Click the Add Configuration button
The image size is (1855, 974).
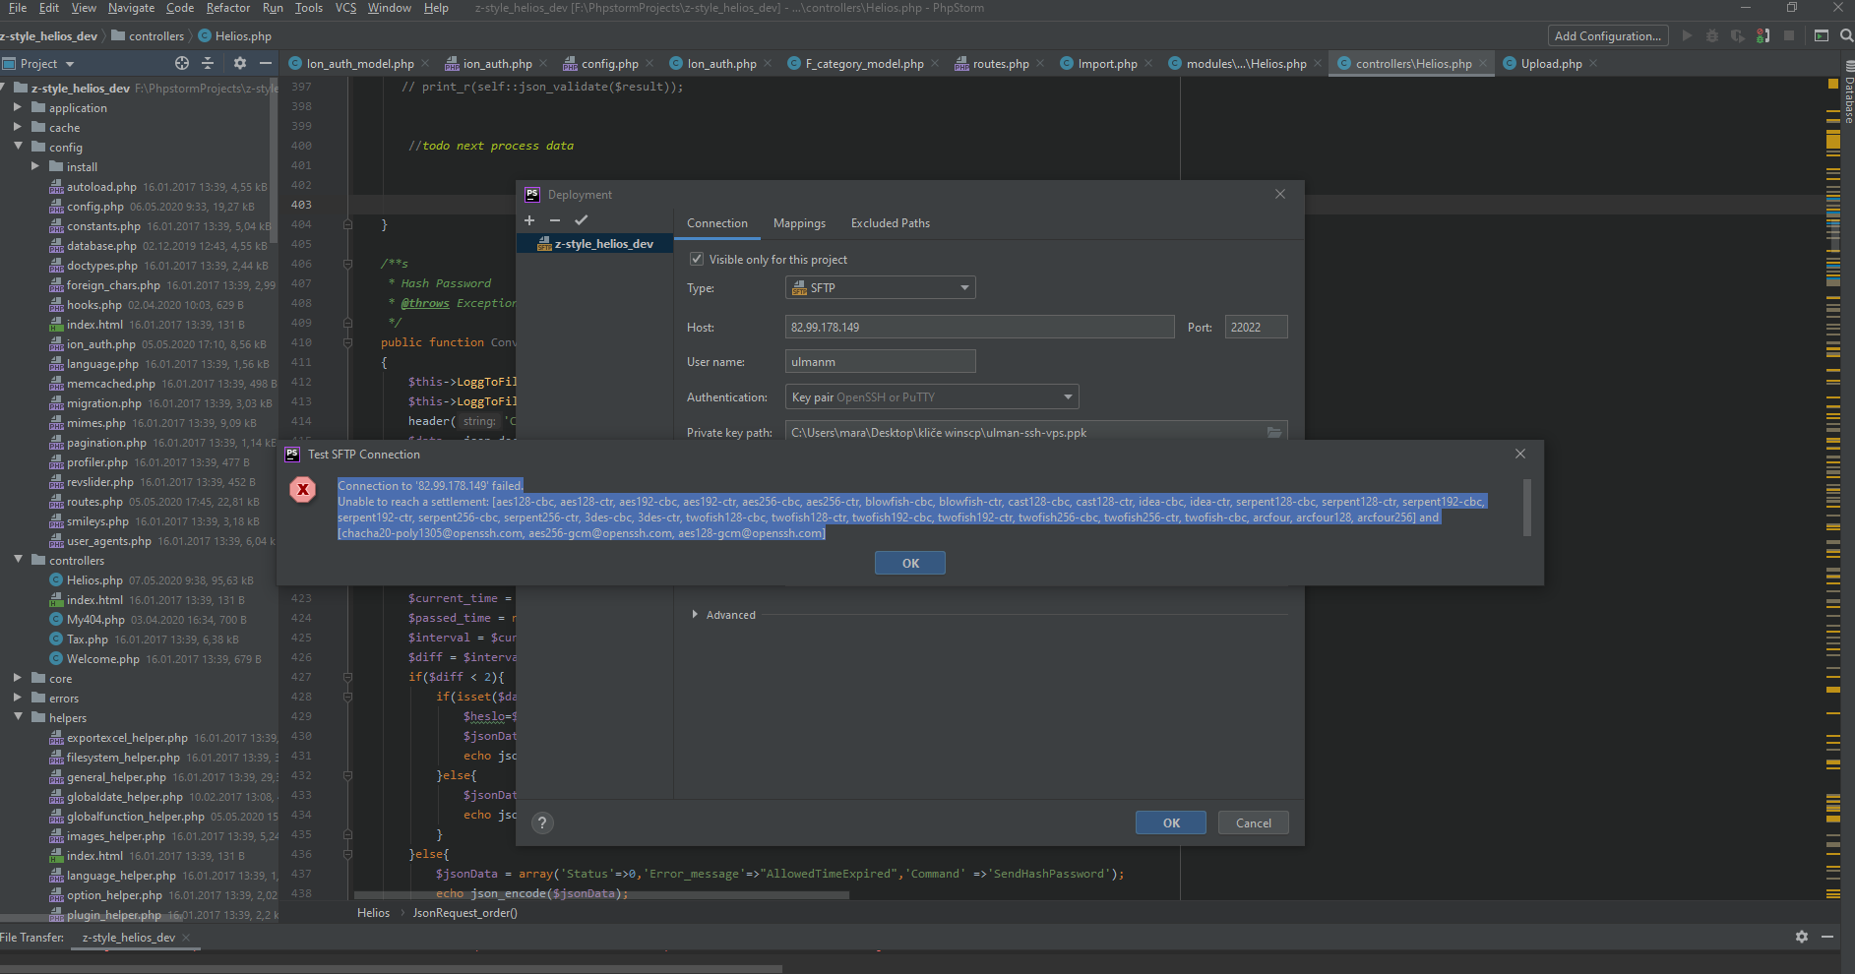pyautogui.click(x=1608, y=36)
